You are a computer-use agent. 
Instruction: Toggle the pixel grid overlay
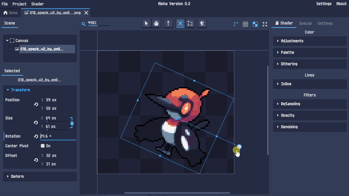click(245, 24)
